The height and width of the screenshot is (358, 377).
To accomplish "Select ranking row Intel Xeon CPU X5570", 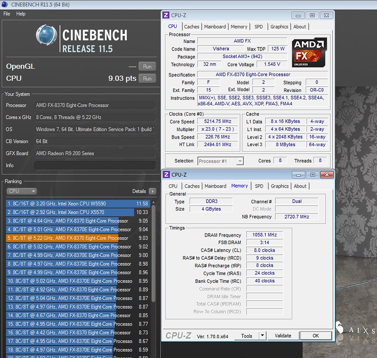I will click(78, 212).
